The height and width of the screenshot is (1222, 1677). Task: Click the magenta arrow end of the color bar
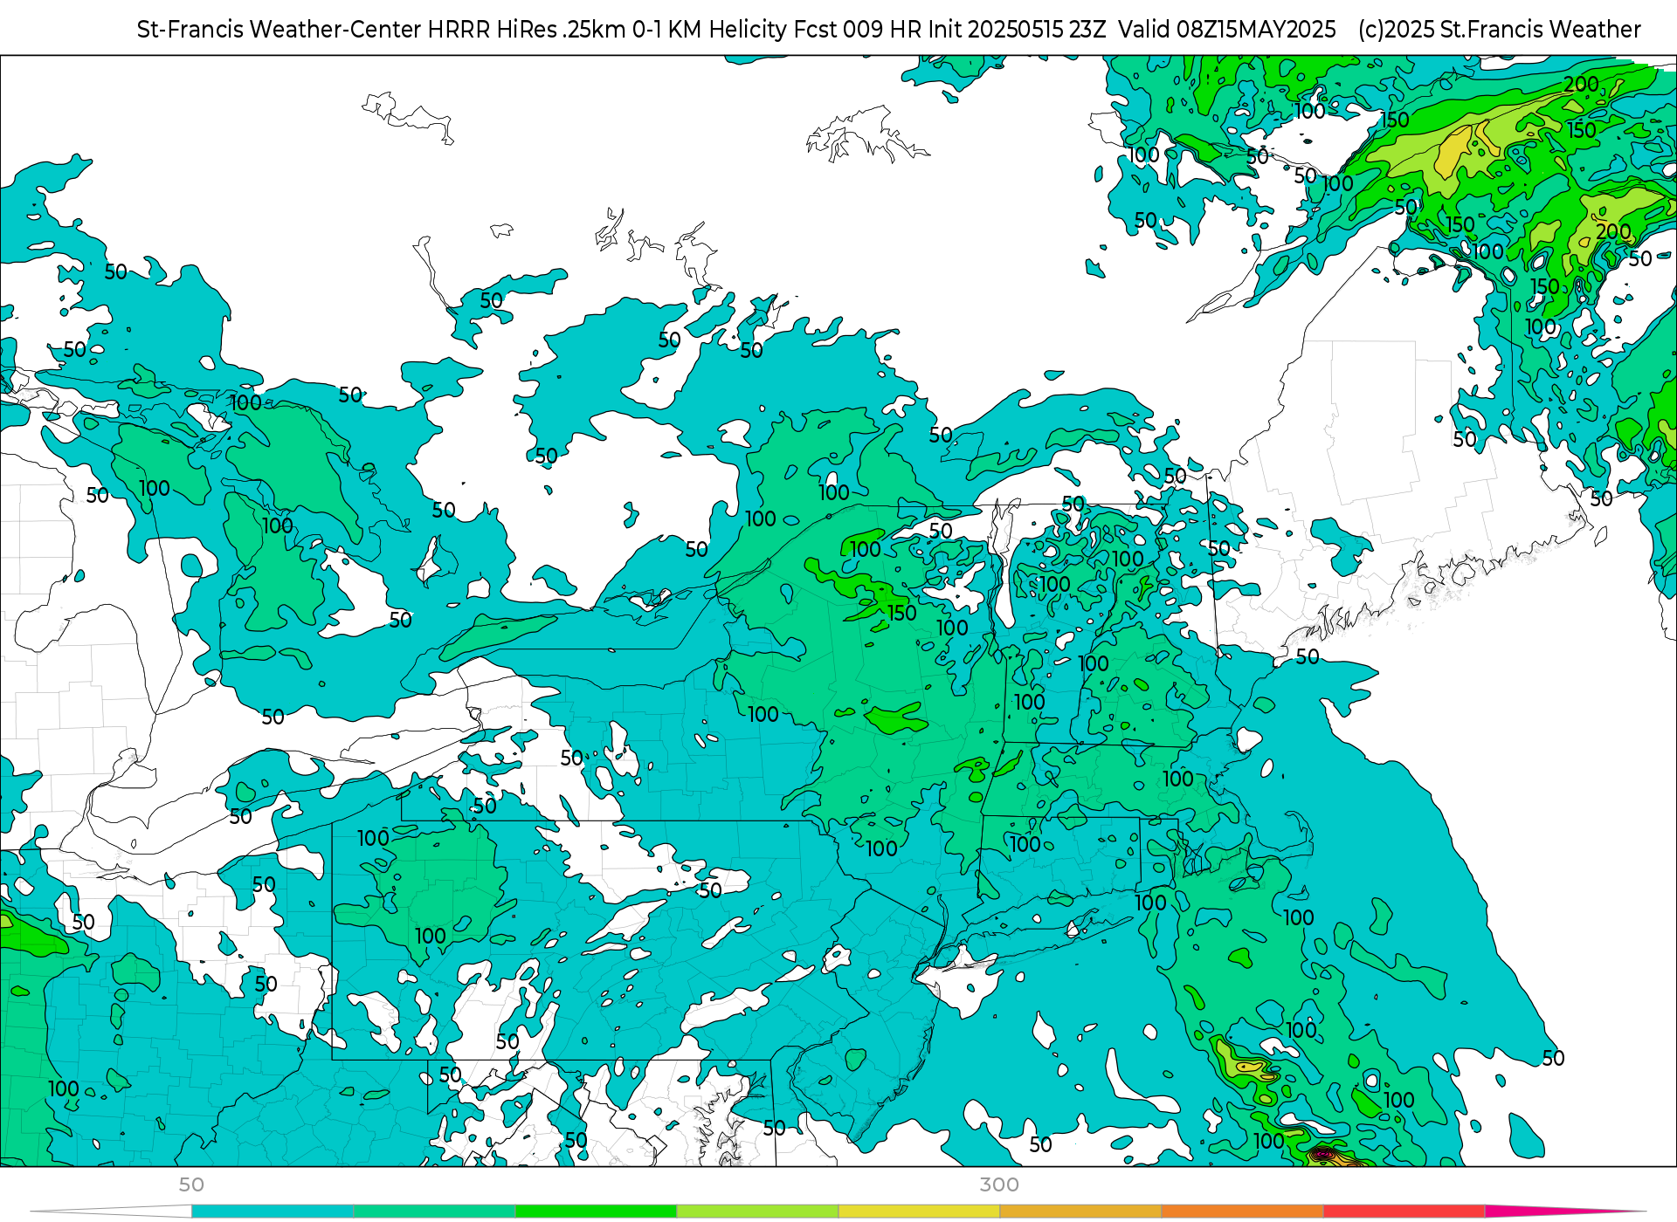point(1563,1212)
